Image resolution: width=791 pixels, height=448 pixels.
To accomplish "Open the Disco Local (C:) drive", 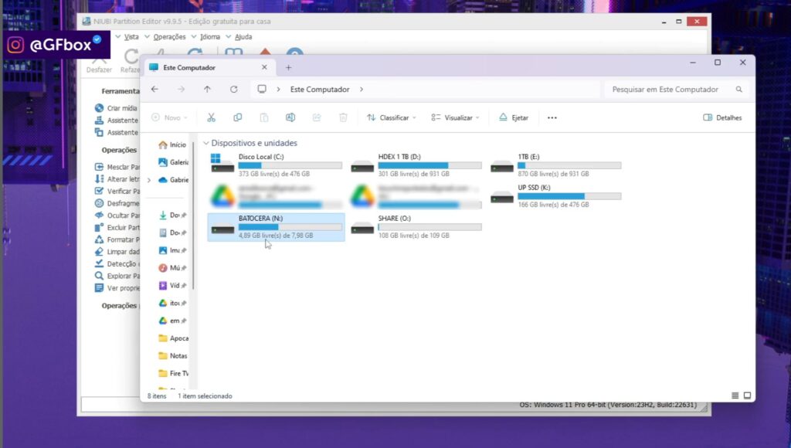I will [276, 165].
